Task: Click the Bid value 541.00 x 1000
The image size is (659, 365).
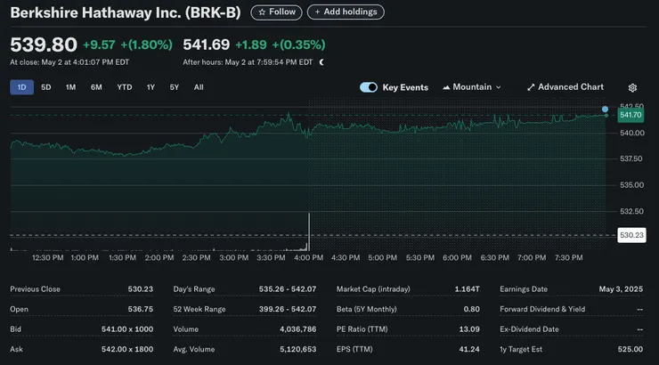Action: [x=127, y=329]
